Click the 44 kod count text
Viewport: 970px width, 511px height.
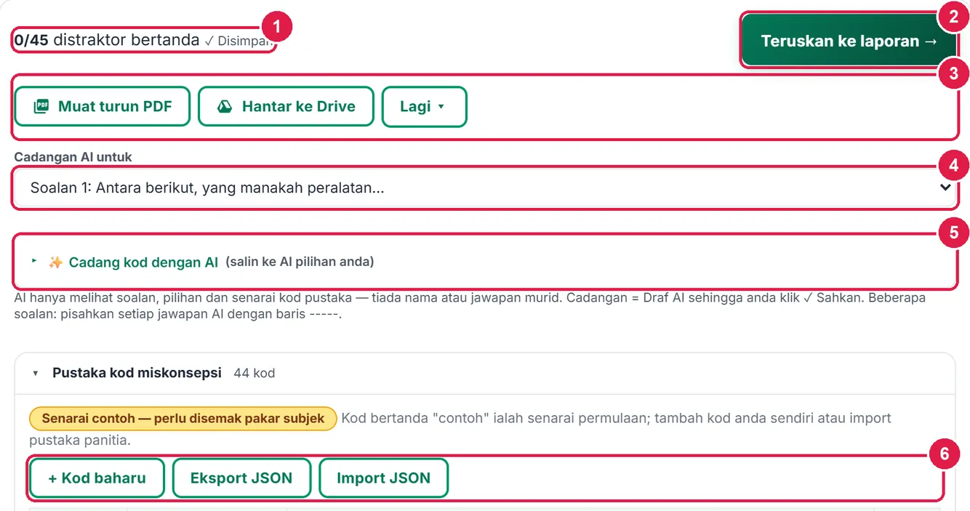[x=254, y=373]
